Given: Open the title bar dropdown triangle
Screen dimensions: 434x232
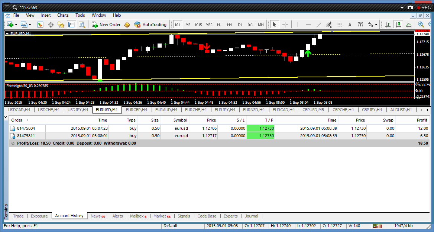Looking at the screenshot, I should pyautogui.click(x=402, y=8).
